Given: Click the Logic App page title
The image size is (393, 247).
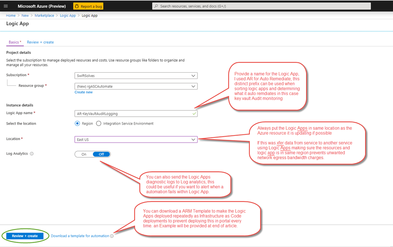Looking at the screenshot, I should [18, 24].
